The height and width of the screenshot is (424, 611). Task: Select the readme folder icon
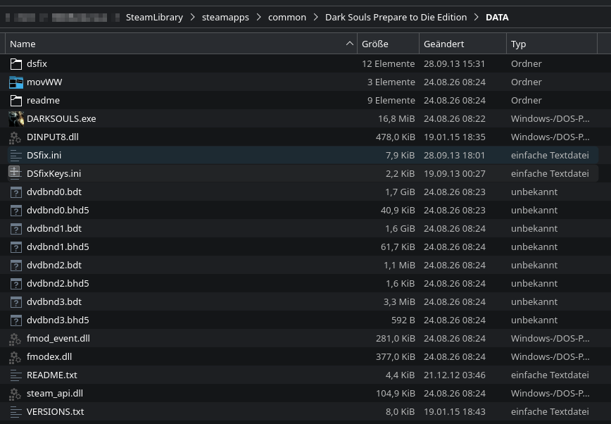tap(16, 101)
